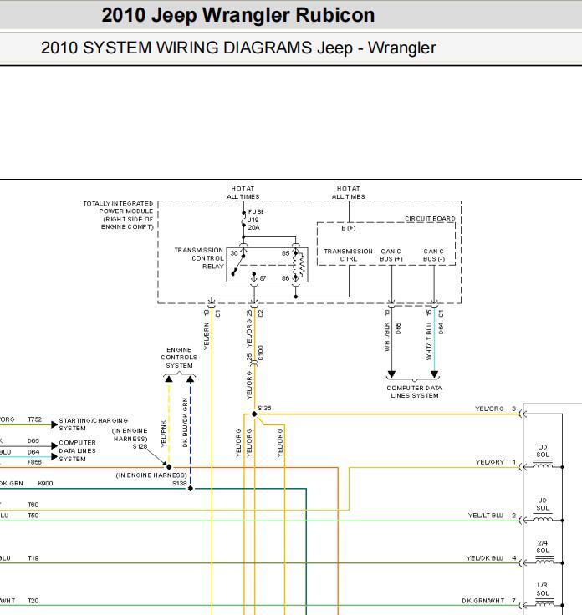Click the "T60" circuit code
The height and width of the screenshot is (615, 582).
[x=33, y=505]
